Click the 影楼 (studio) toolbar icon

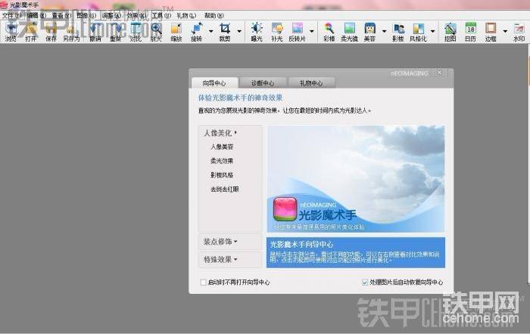(397, 32)
